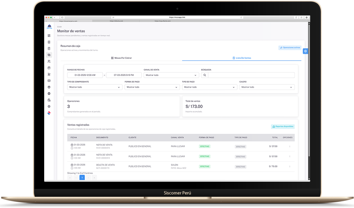This screenshot has height=208, width=354.
Task: Click the Reportes disponibles button
Action: click(x=283, y=126)
